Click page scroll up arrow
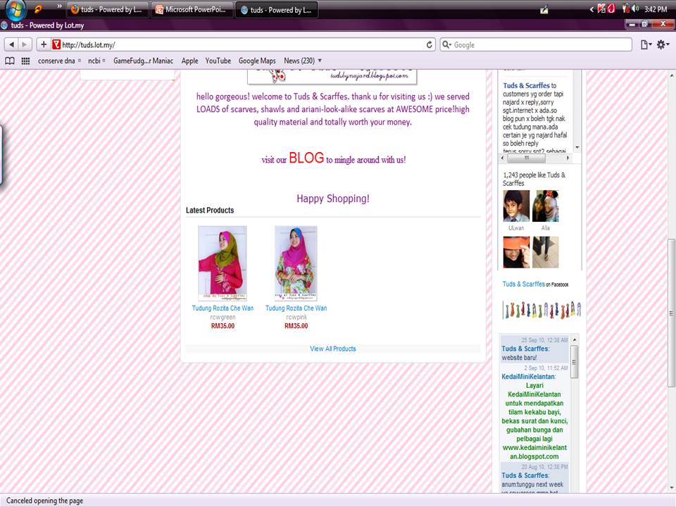This screenshot has height=507, width=676. 671,75
